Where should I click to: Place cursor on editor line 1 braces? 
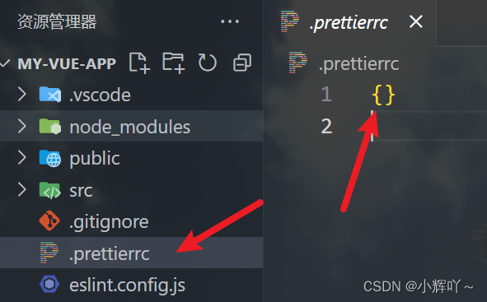pyautogui.click(x=383, y=95)
